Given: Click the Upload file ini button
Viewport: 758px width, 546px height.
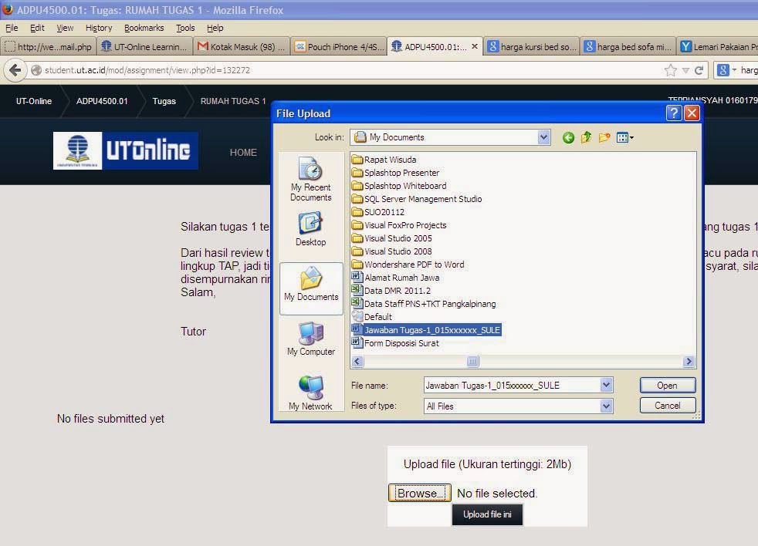Looking at the screenshot, I should click(x=486, y=514).
